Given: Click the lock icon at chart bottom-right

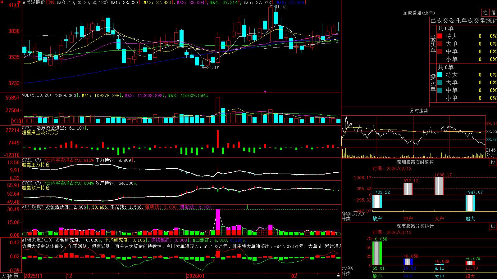Looking at the screenshot, I should coord(338,275).
